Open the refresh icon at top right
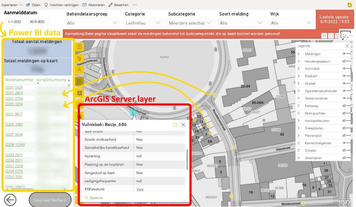Screen dimensions: 356x207 click(350, 5)
